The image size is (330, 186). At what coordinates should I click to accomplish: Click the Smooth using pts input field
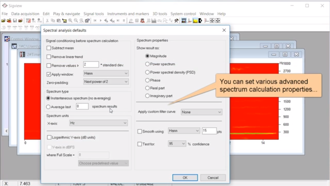209,131
